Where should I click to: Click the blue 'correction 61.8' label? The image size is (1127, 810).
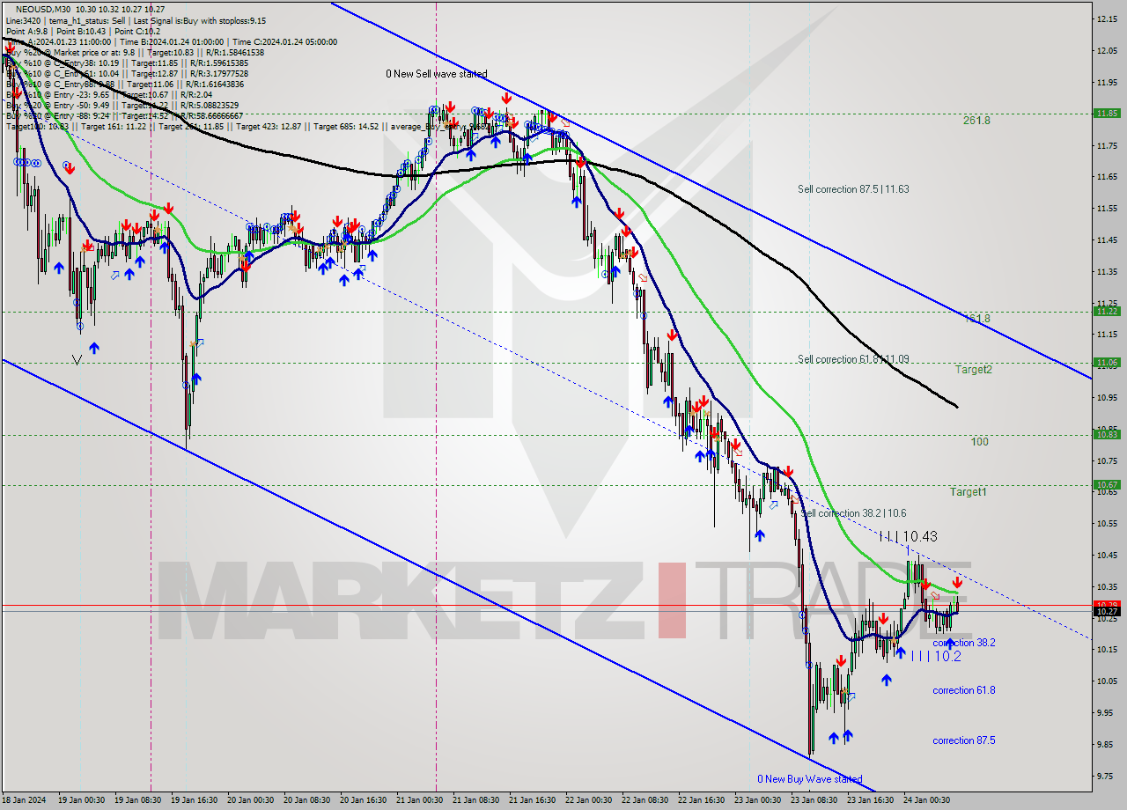tap(964, 690)
